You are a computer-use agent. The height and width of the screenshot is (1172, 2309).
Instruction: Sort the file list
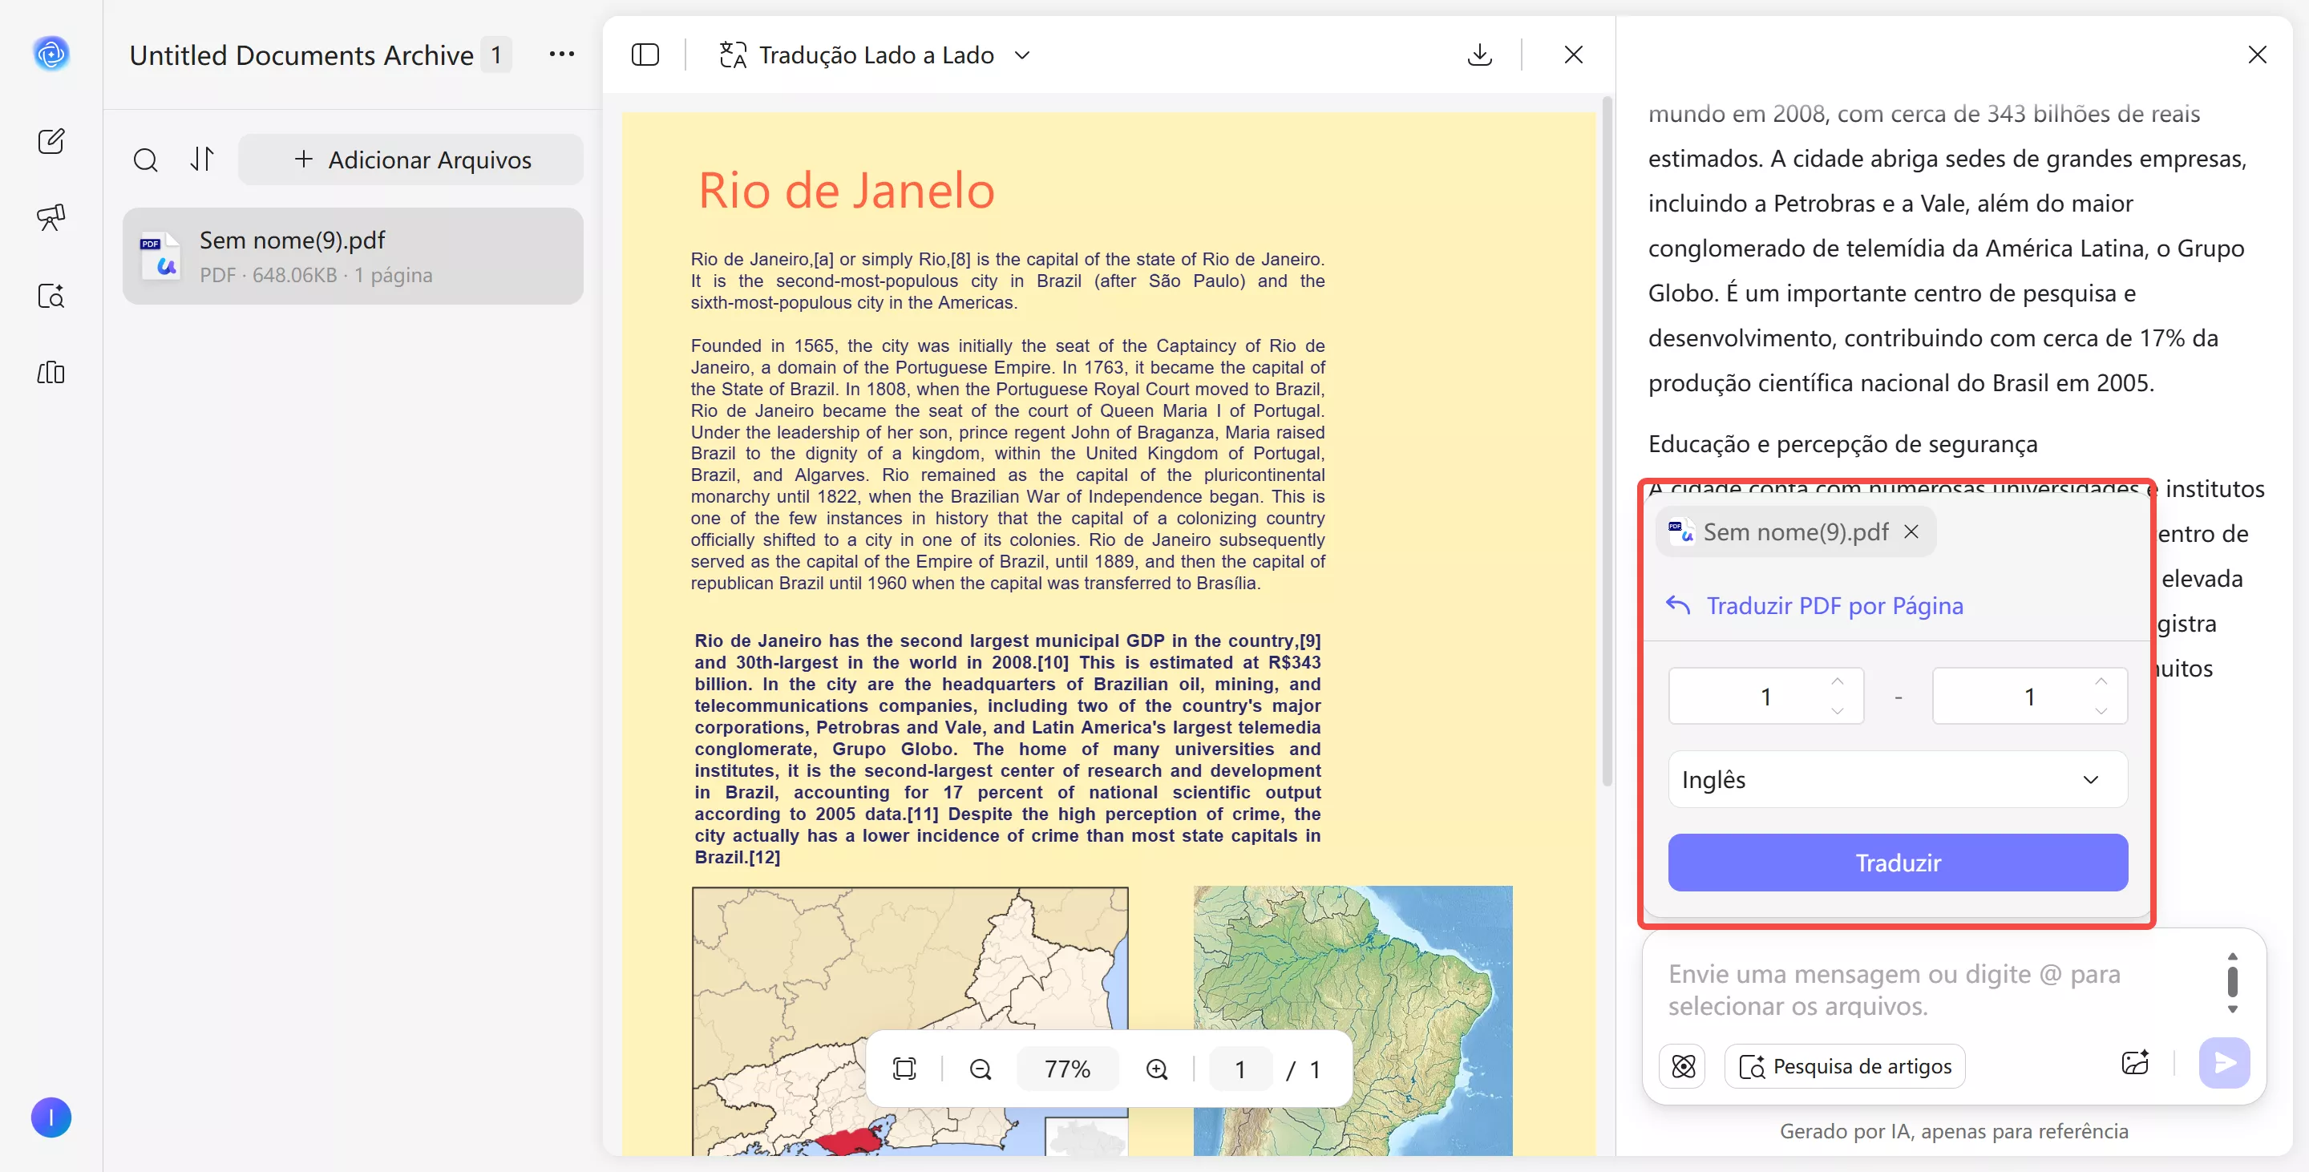point(202,160)
